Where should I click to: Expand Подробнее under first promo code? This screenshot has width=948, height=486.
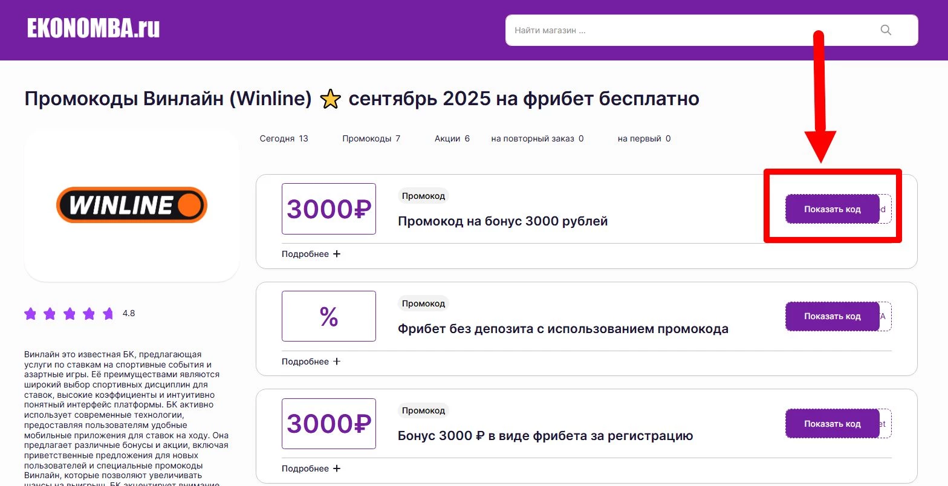[x=311, y=254]
